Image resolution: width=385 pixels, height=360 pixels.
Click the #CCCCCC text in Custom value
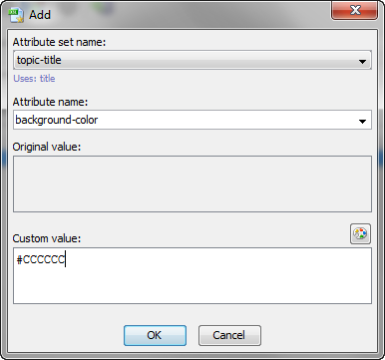tap(41, 259)
